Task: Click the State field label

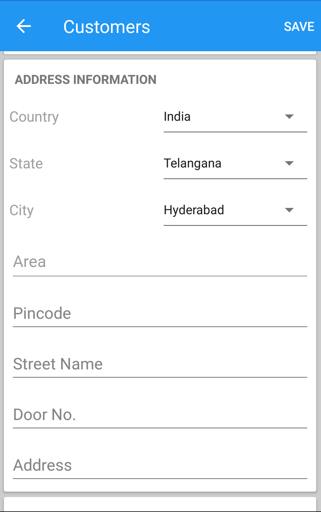Action: pos(26,164)
